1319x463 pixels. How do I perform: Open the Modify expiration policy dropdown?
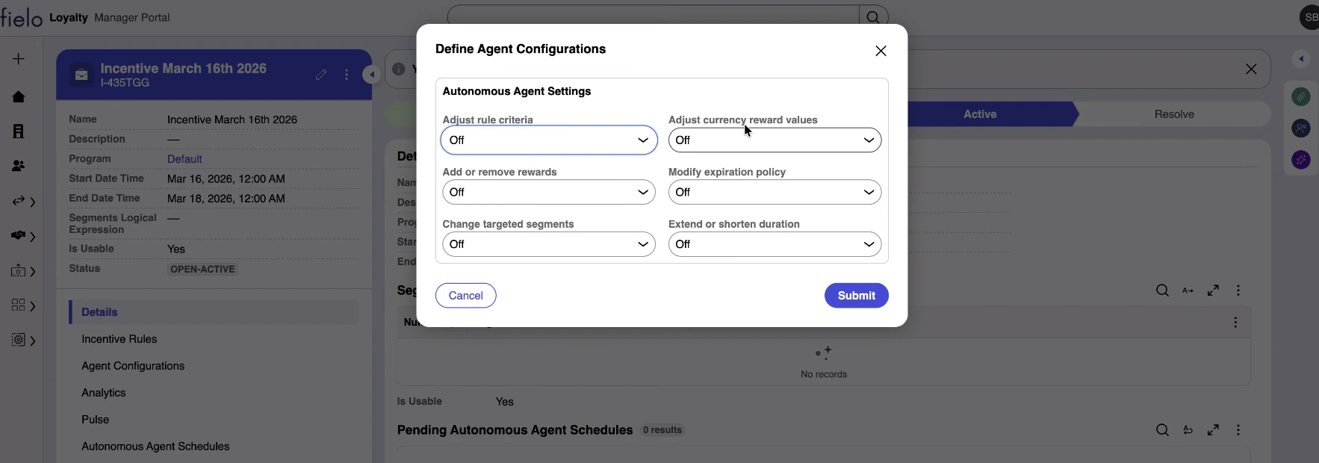click(x=775, y=192)
